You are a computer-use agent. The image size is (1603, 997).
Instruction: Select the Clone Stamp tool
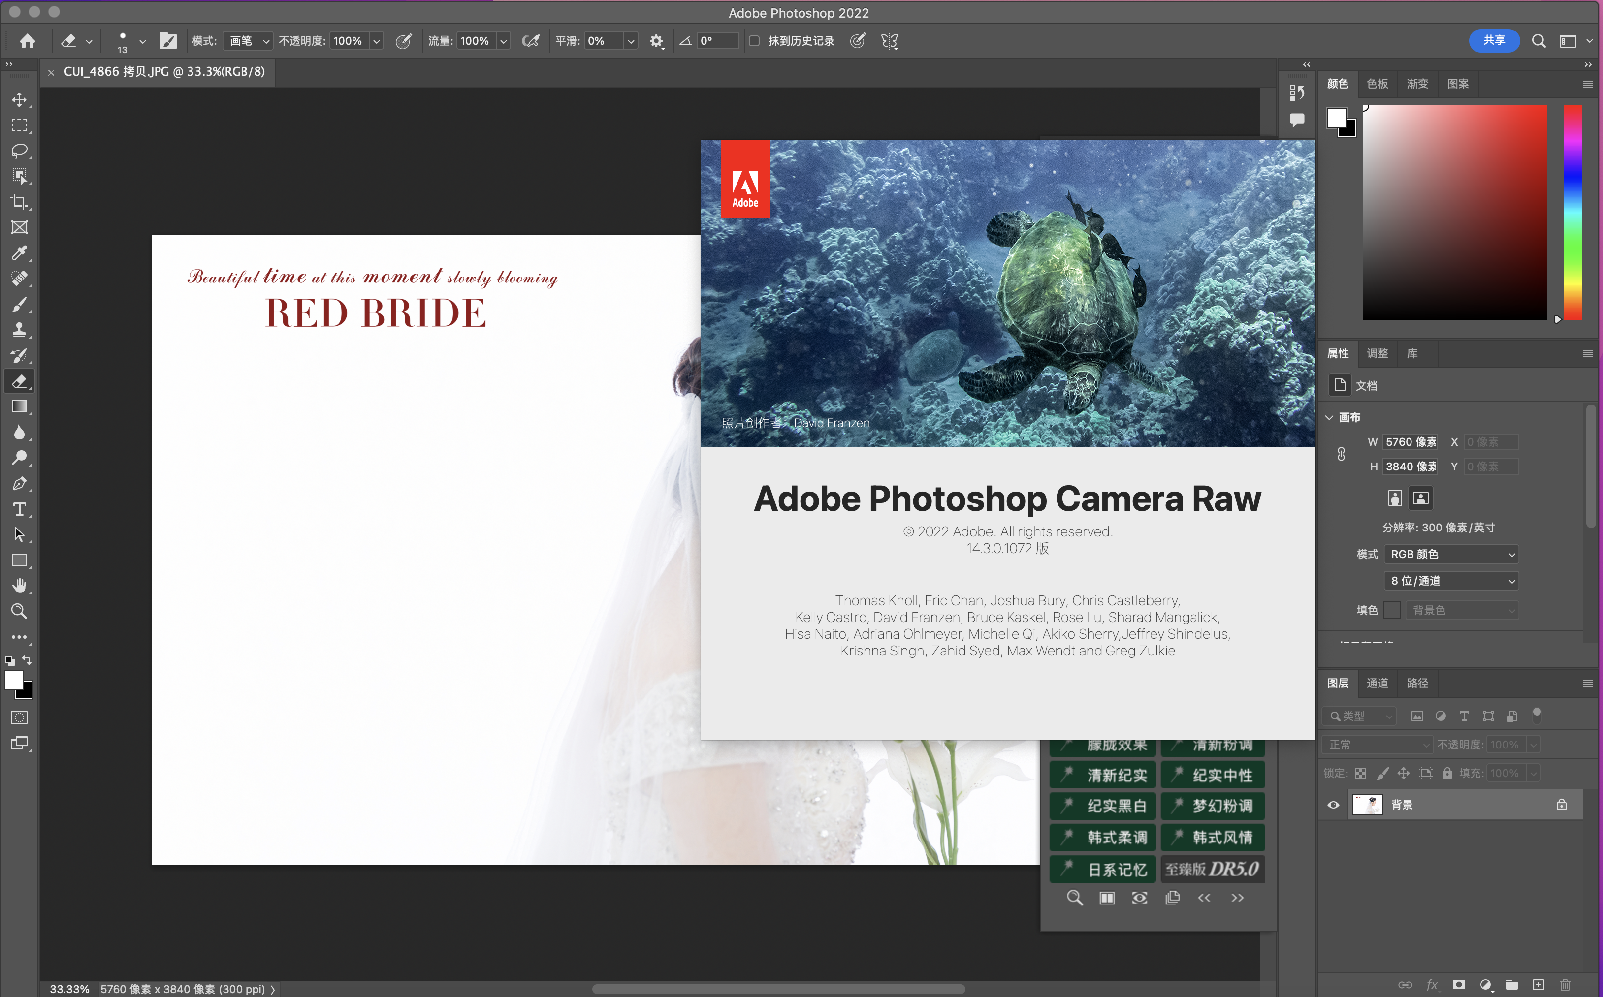pos(19,330)
